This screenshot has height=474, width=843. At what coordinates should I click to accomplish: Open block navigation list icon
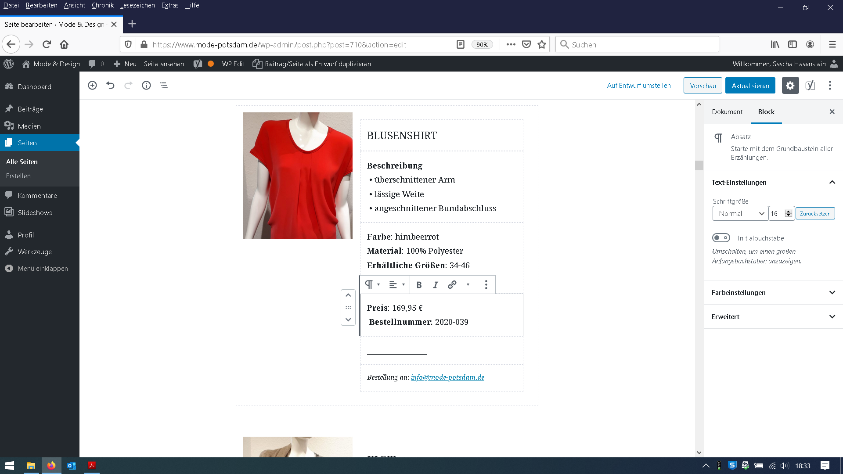point(164,86)
